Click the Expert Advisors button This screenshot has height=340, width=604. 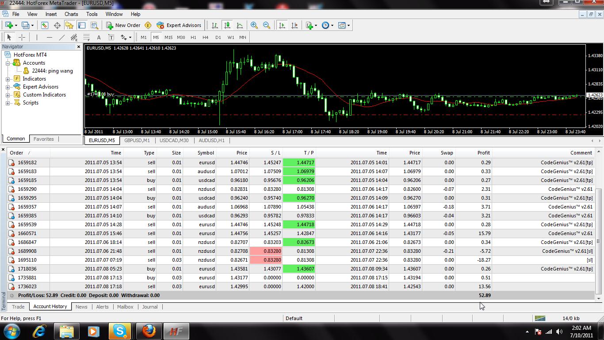(x=179, y=25)
